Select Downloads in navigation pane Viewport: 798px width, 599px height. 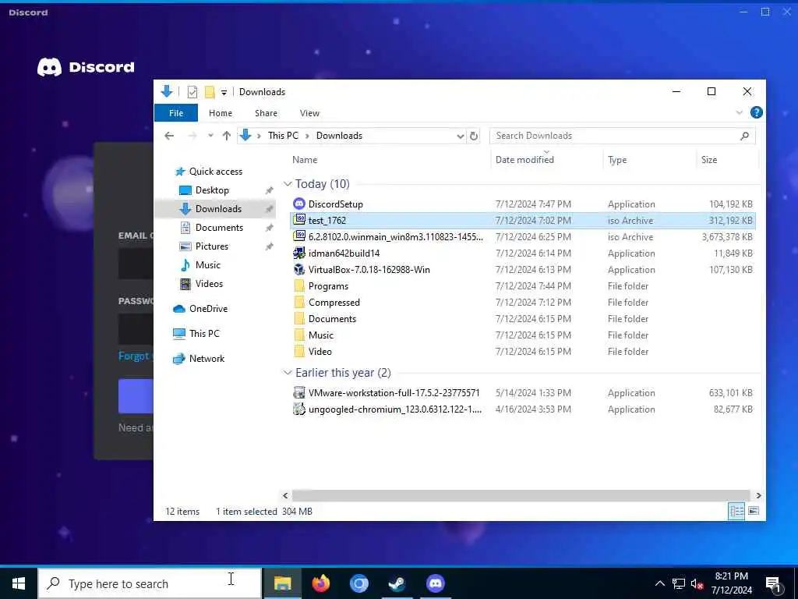[x=218, y=209]
